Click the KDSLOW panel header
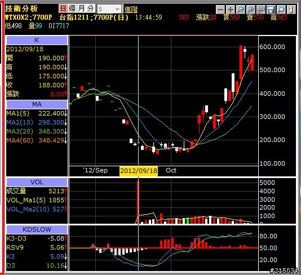This screenshot has height=275, width=301. click(x=37, y=229)
